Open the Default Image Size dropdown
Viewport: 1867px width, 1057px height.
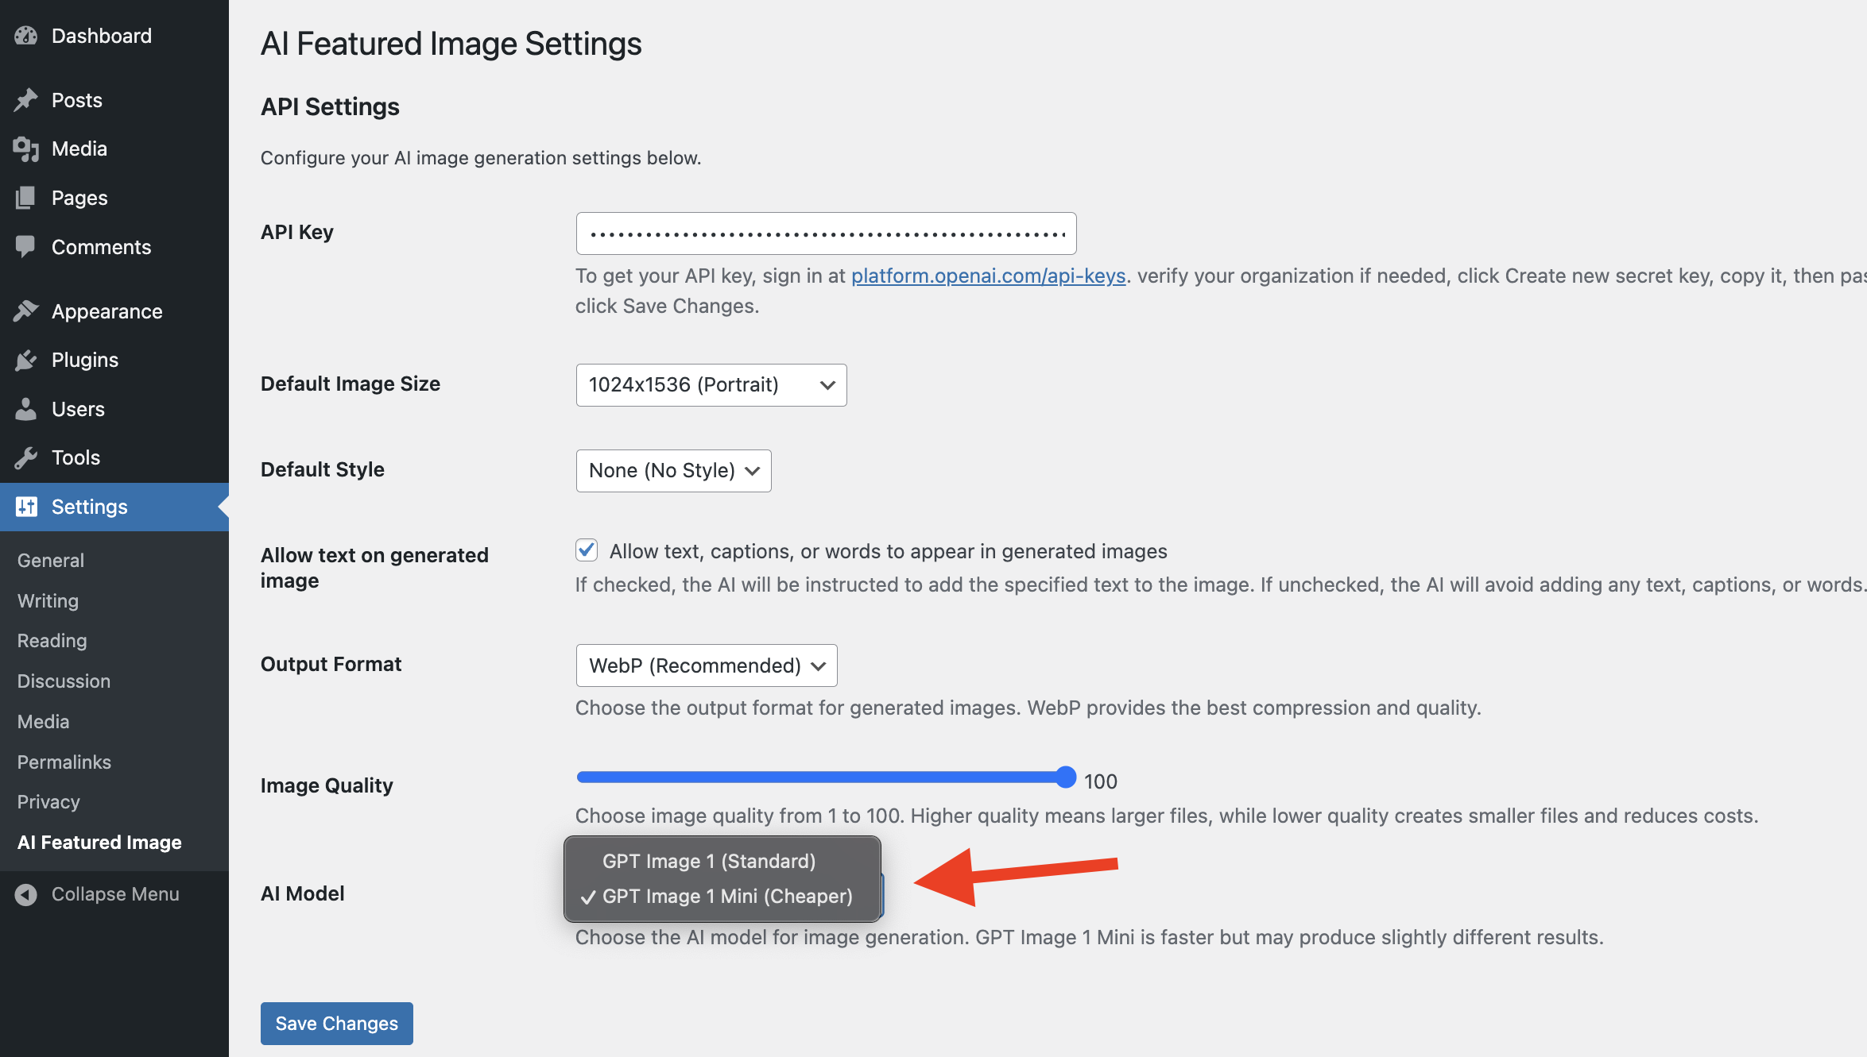click(711, 384)
